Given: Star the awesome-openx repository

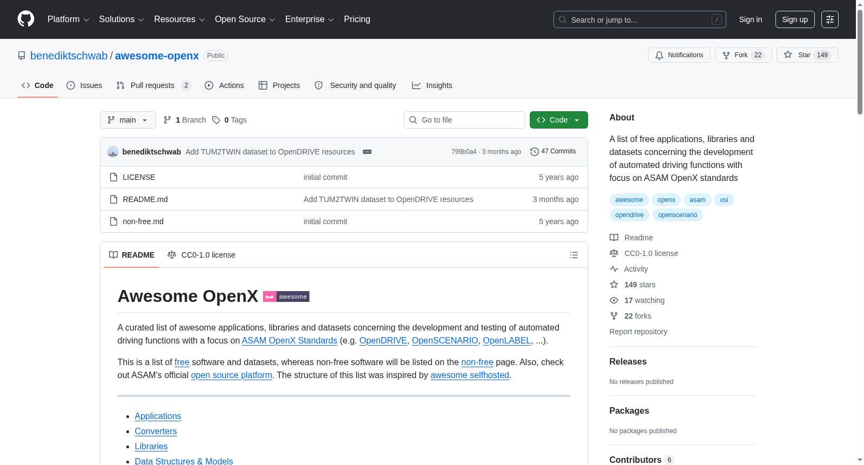Looking at the screenshot, I should pos(807,55).
